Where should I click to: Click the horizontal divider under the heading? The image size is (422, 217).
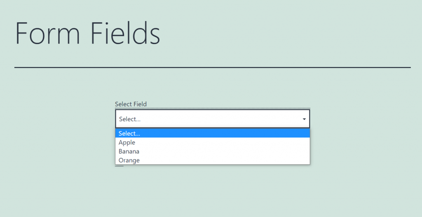(213, 67)
